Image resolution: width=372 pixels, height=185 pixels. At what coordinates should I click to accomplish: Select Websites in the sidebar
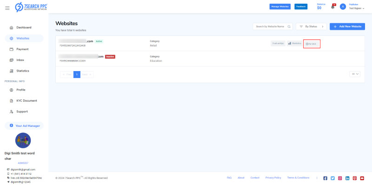(24, 39)
